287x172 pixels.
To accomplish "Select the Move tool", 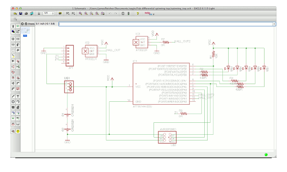I will tap(13, 39).
